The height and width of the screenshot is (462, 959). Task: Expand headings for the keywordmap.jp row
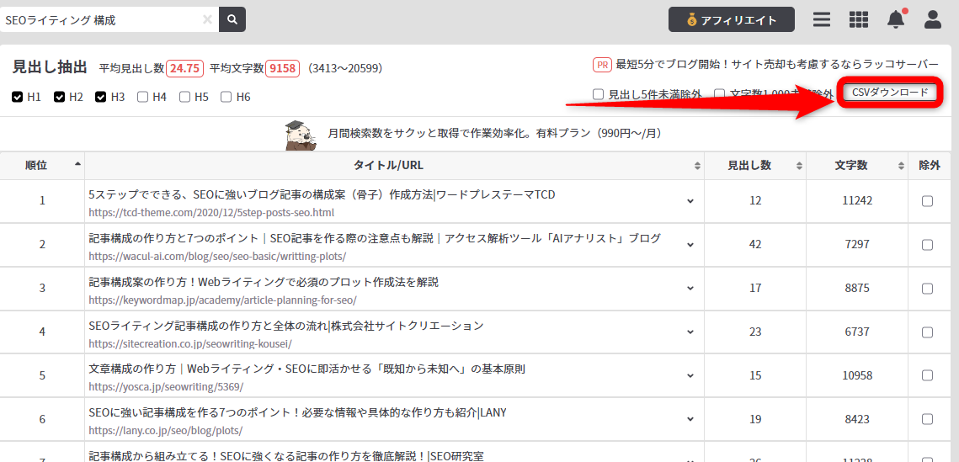pyautogui.click(x=690, y=289)
